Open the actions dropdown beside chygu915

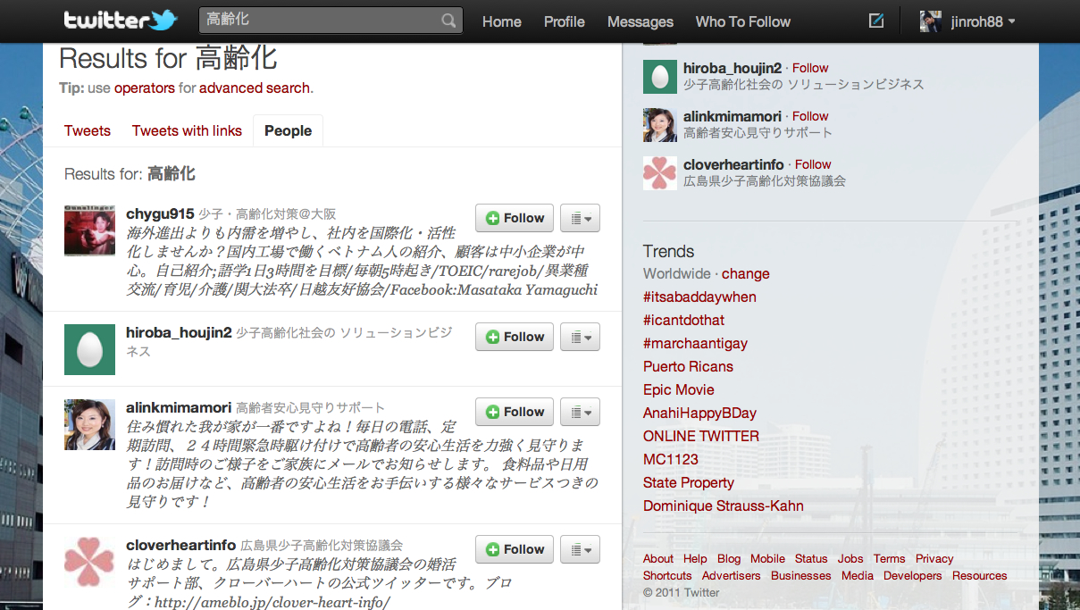click(x=580, y=218)
